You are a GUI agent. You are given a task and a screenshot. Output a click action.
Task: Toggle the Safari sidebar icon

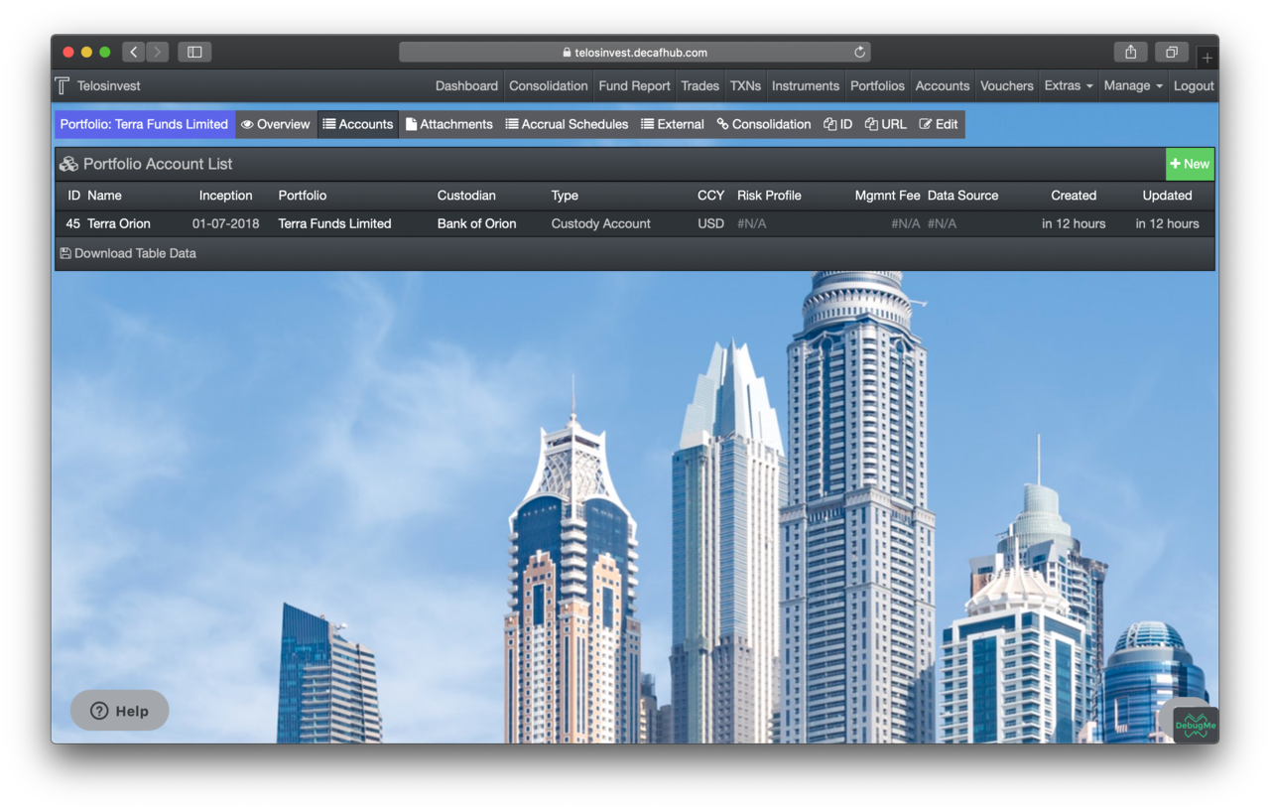point(194,53)
